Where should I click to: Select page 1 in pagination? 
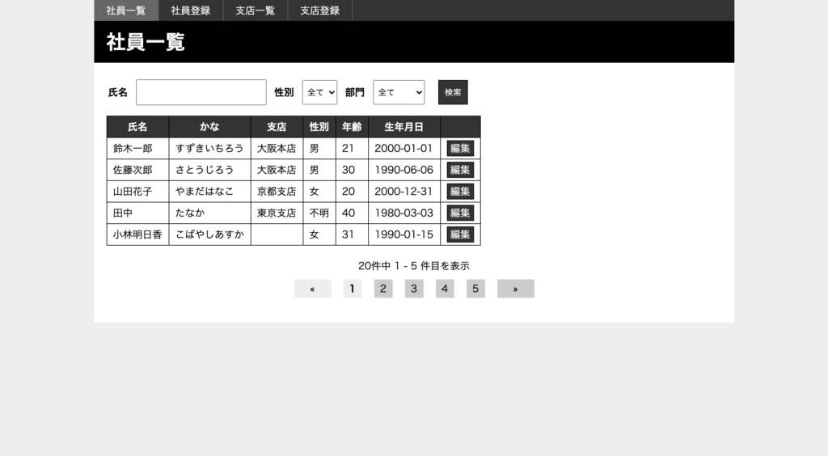pos(353,289)
